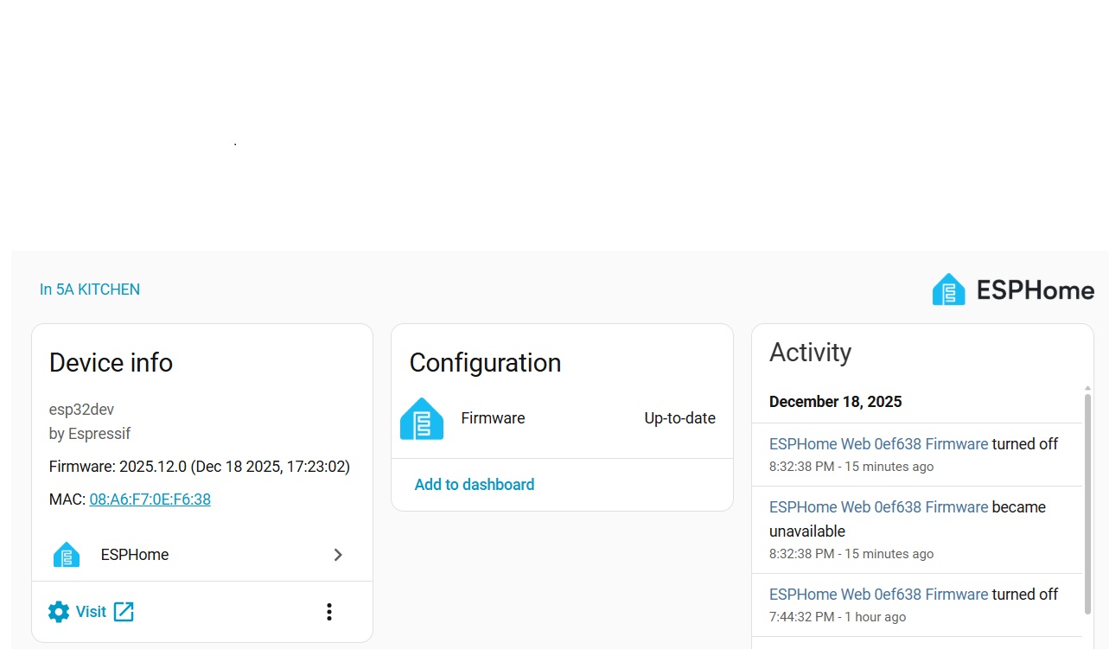Click the gear icon beside Visit
Screen dimensions: 1109x649
59,612
